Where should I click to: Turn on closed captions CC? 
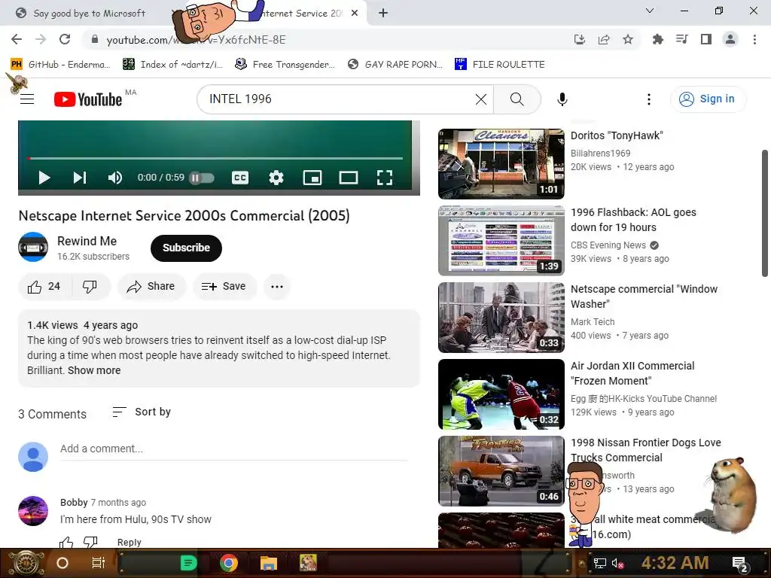click(x=240, y=178)
